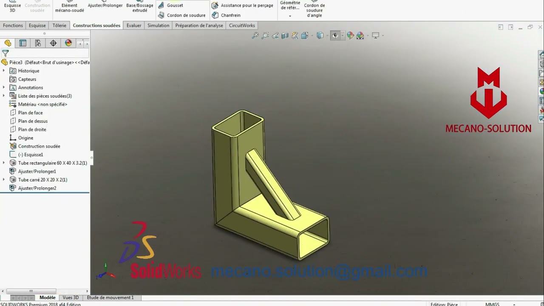The height and width of the screenshot is (306, 544).
Task: Switch to the Fonctions tab
Action: tap(13, 25)
